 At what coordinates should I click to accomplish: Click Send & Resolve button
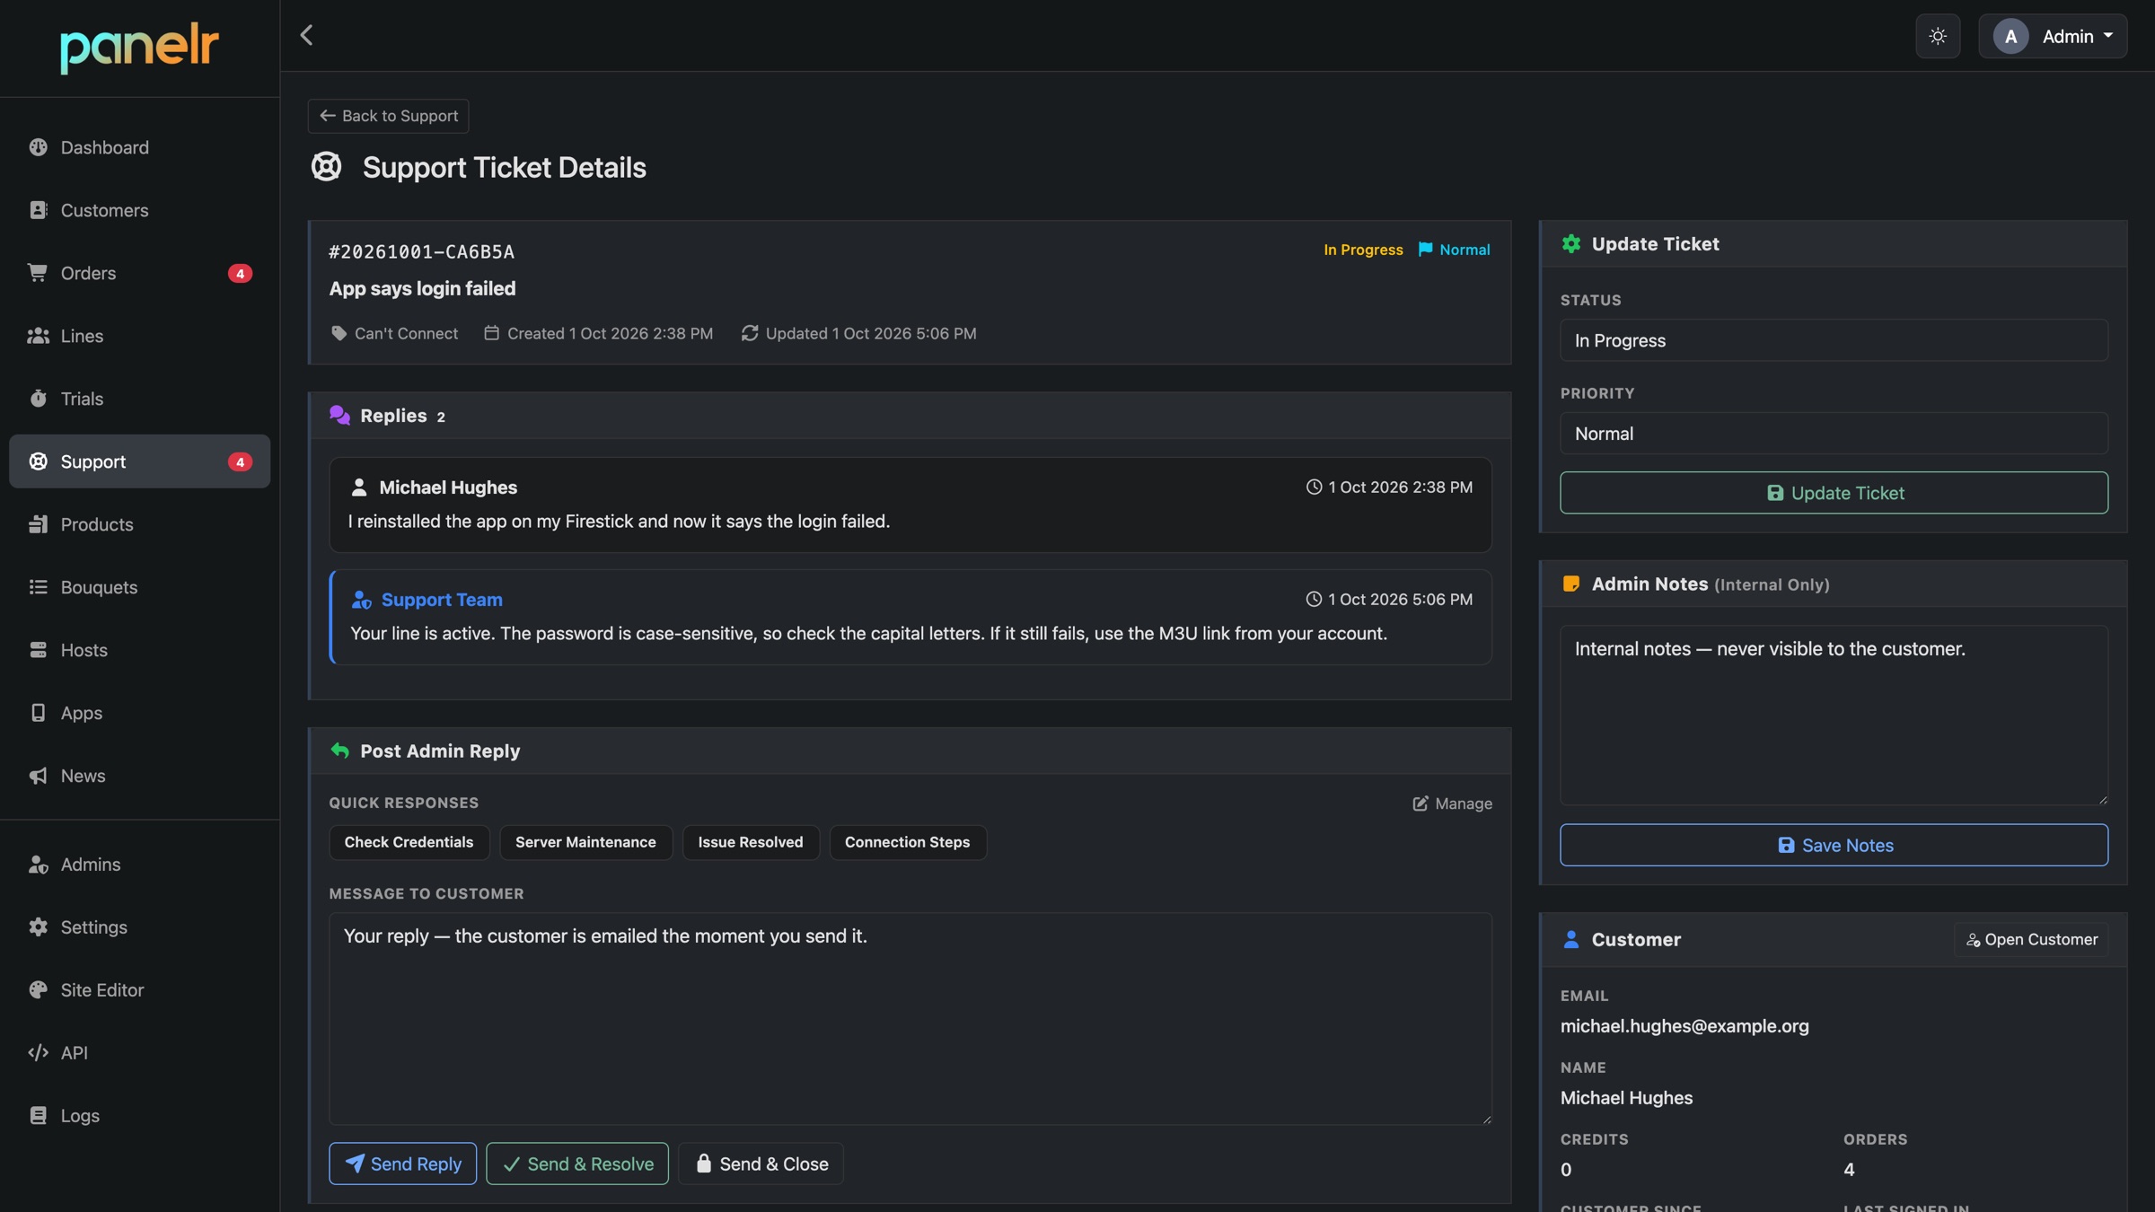(x=577, y=1164)
